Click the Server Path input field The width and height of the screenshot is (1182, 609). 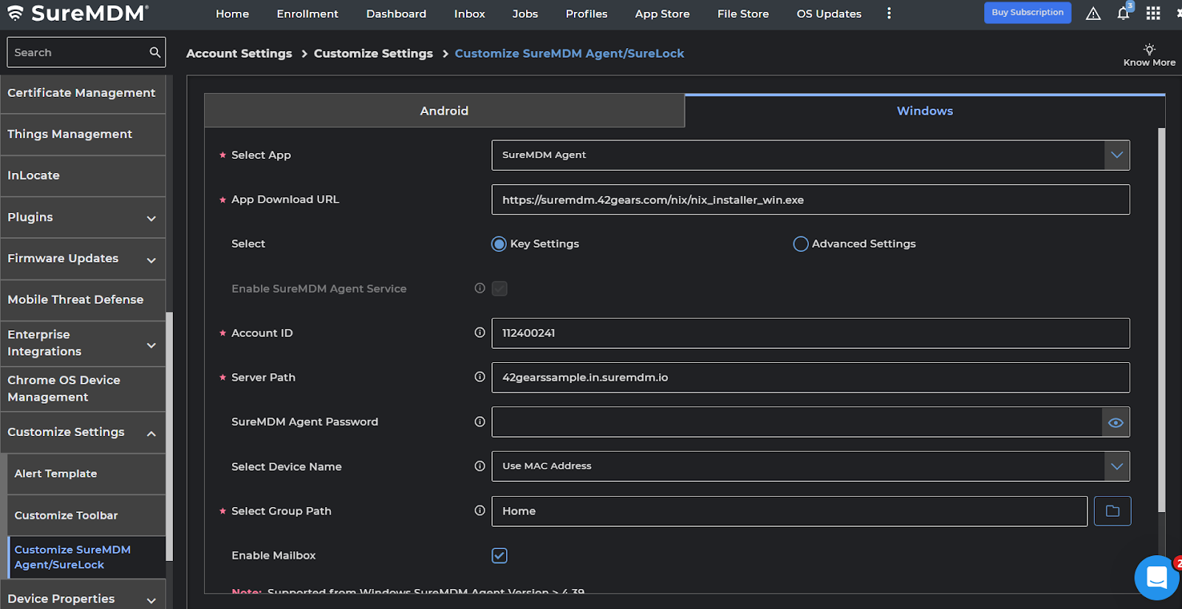coord(810,378)
